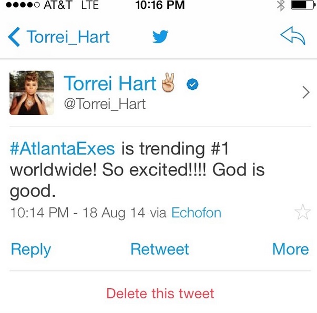
Task: Tap the Torrei Hart display name
Action: [110, 84]
